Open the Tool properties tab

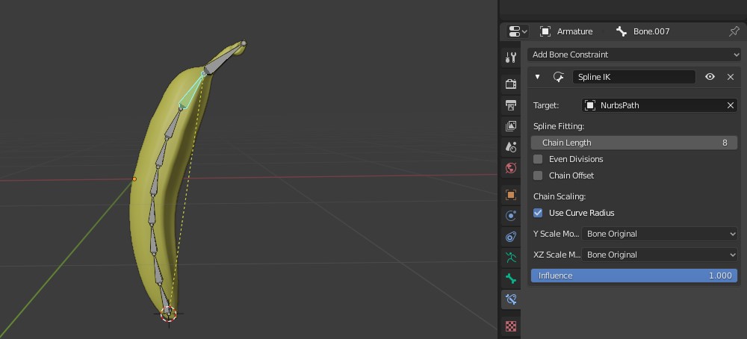tap(511, 57)
